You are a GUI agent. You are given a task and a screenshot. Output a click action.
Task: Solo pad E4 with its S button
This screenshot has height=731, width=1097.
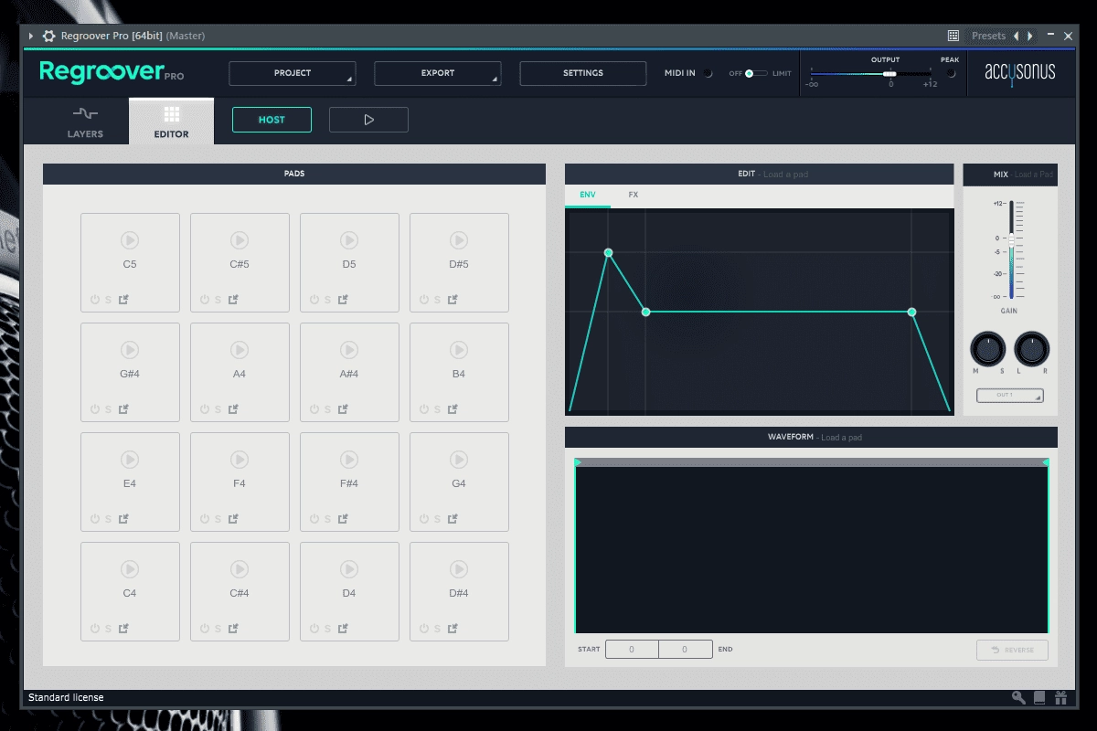[108, 519]
